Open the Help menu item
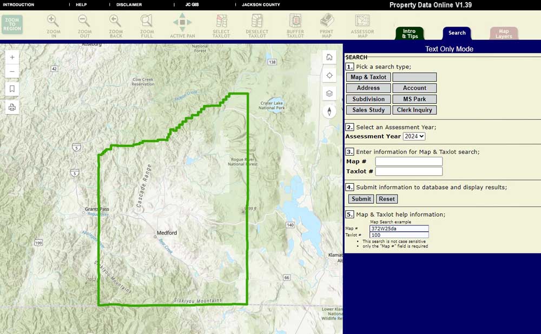This screenshot has width=541, height=334. click(81, 5)
